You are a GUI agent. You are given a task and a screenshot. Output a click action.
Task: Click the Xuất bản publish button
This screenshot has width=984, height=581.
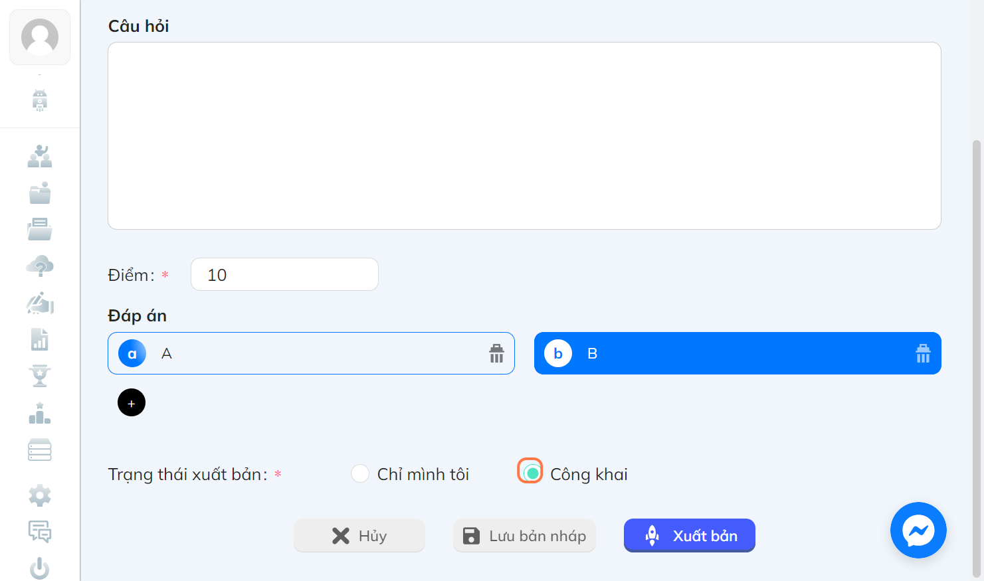tap(690, 535)
